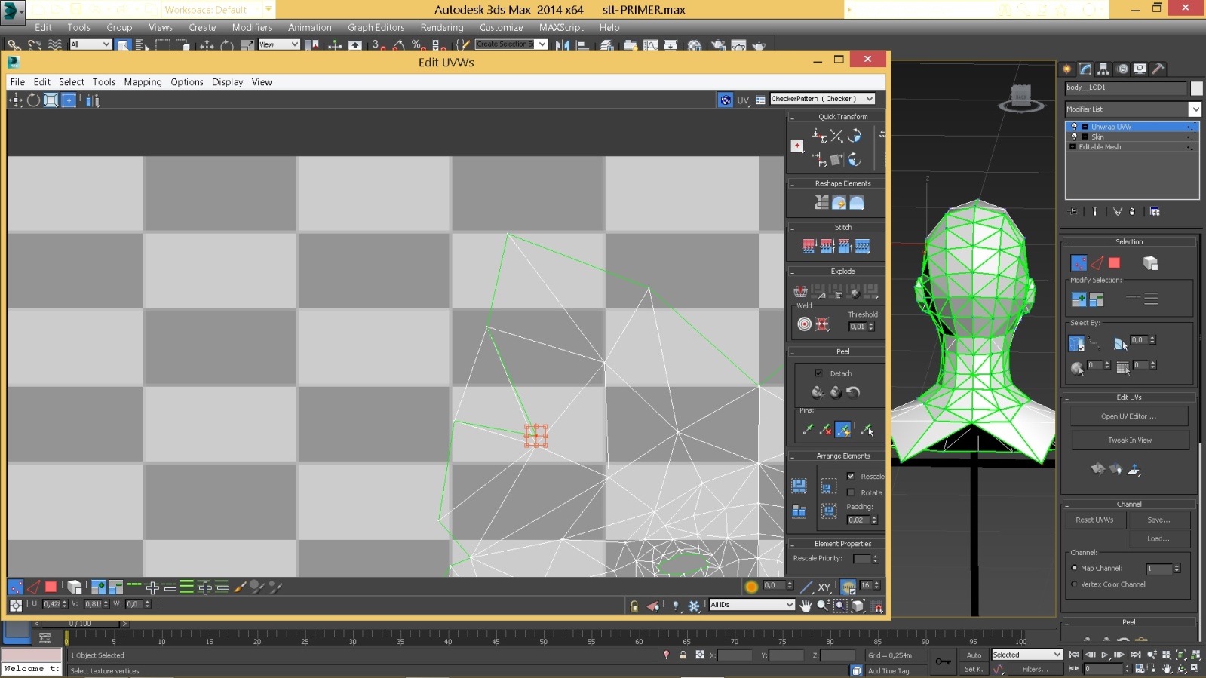Image resolution: width=1206 pixels, height=678 pixels.
Task: Click the Pan View hand icon
Action: [806, 605]
